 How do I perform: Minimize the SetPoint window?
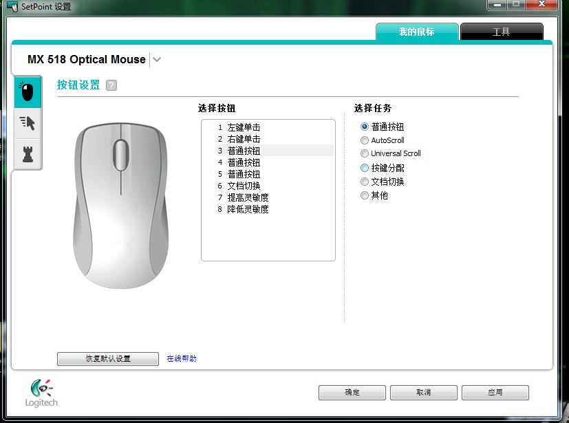497,5
